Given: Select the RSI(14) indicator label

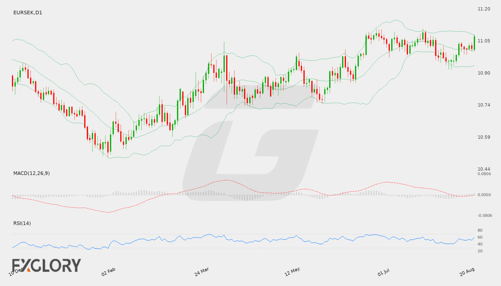Looking at the screenshot, I should tap(22, 223).
